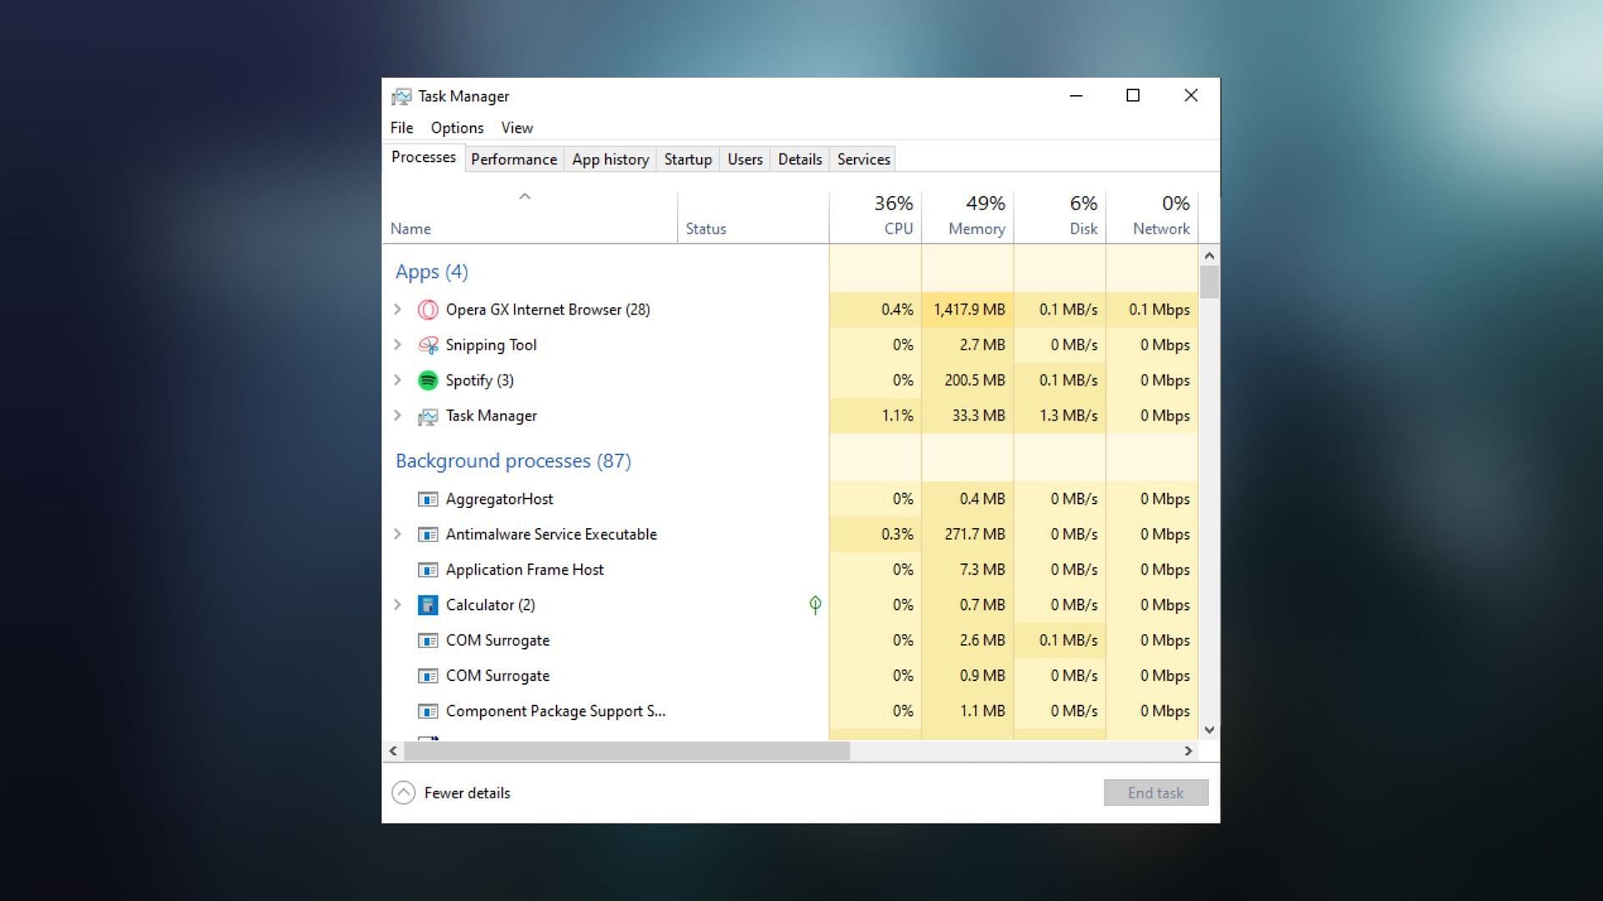
Task: Click the End task button
Action: tap(1155, 793)
